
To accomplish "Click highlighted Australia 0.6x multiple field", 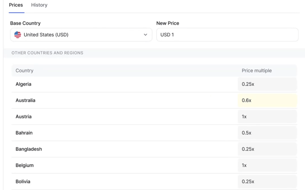I will click(267, 100).
